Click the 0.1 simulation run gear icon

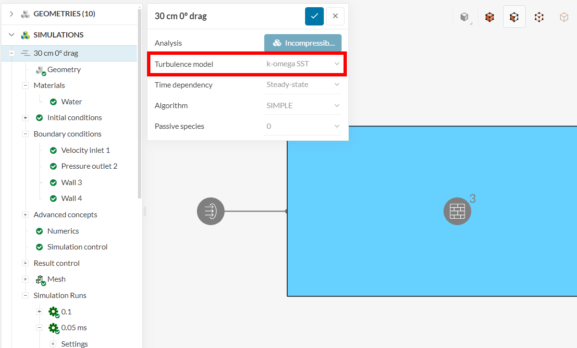pos(53,311)
